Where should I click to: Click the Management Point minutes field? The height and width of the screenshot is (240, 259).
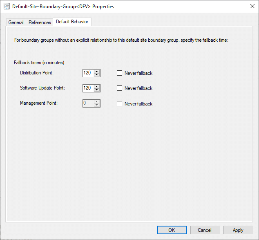[x=88, y=103]
